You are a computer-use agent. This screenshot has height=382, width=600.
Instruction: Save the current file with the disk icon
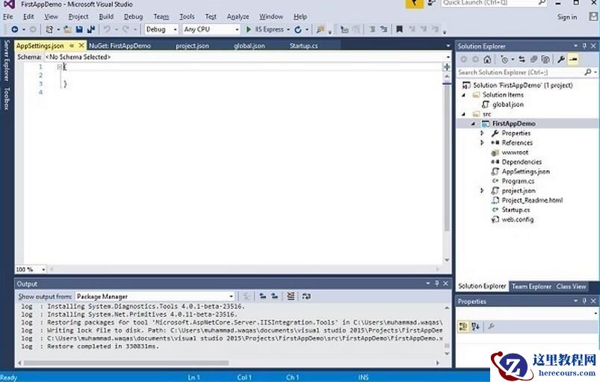pyautogui.click(x=79, y=29)
